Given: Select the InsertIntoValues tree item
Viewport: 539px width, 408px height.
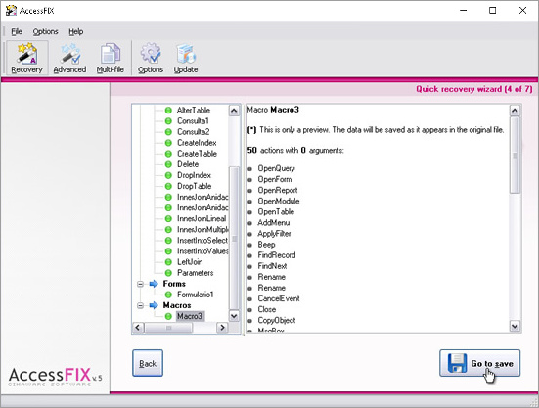Looking at the screenshot, I should coord(202,251).
